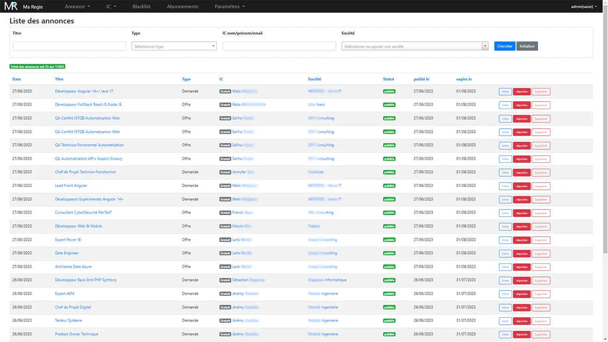Viewport: 608px width, 342px height.
Task: Expand the IC navigation menu
Action: click(111, 7)
